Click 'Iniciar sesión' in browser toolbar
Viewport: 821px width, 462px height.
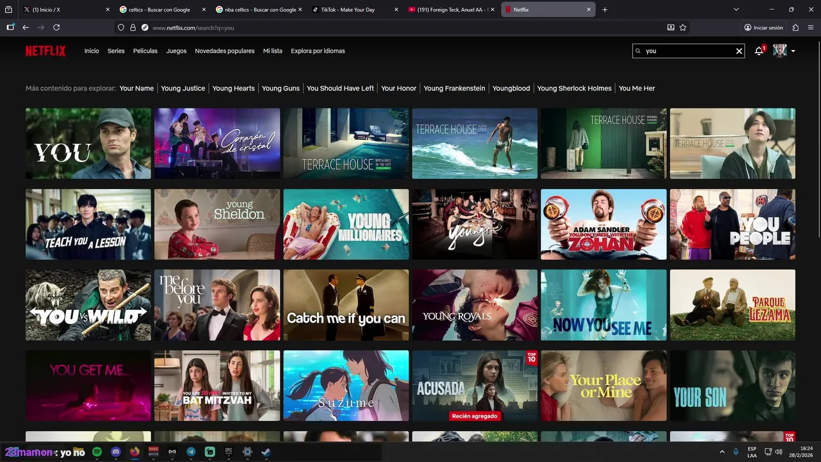pos(763,28)
